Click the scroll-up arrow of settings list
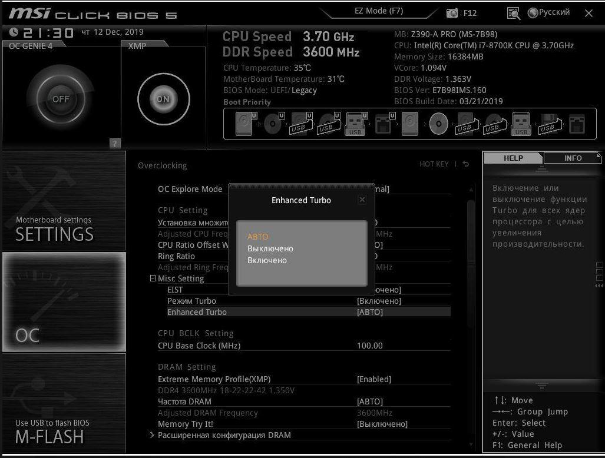Viewport: 605px width, 458px height. (x=471, y=190)
